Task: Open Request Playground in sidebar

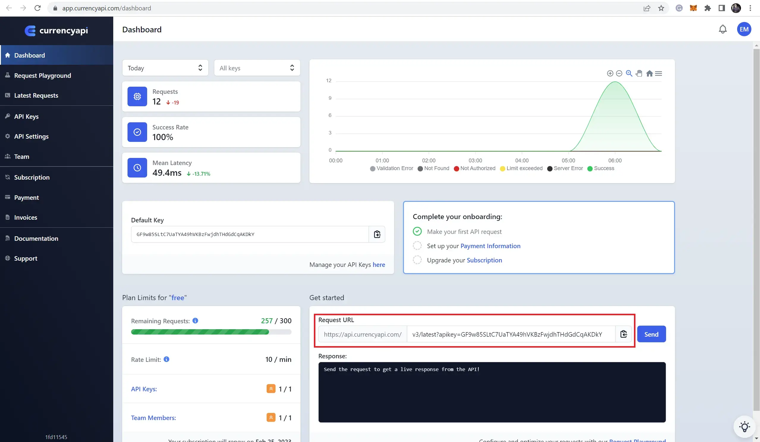Action: pos(57,75)
